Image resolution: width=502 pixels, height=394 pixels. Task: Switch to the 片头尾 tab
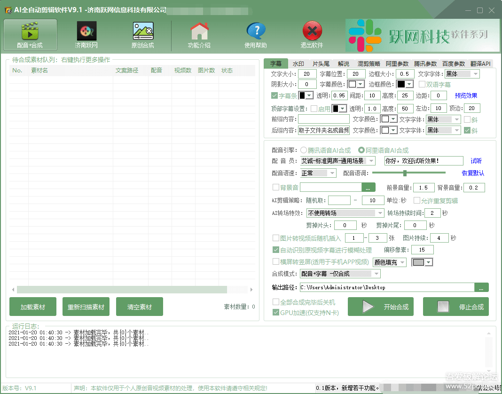coord(321,63)
